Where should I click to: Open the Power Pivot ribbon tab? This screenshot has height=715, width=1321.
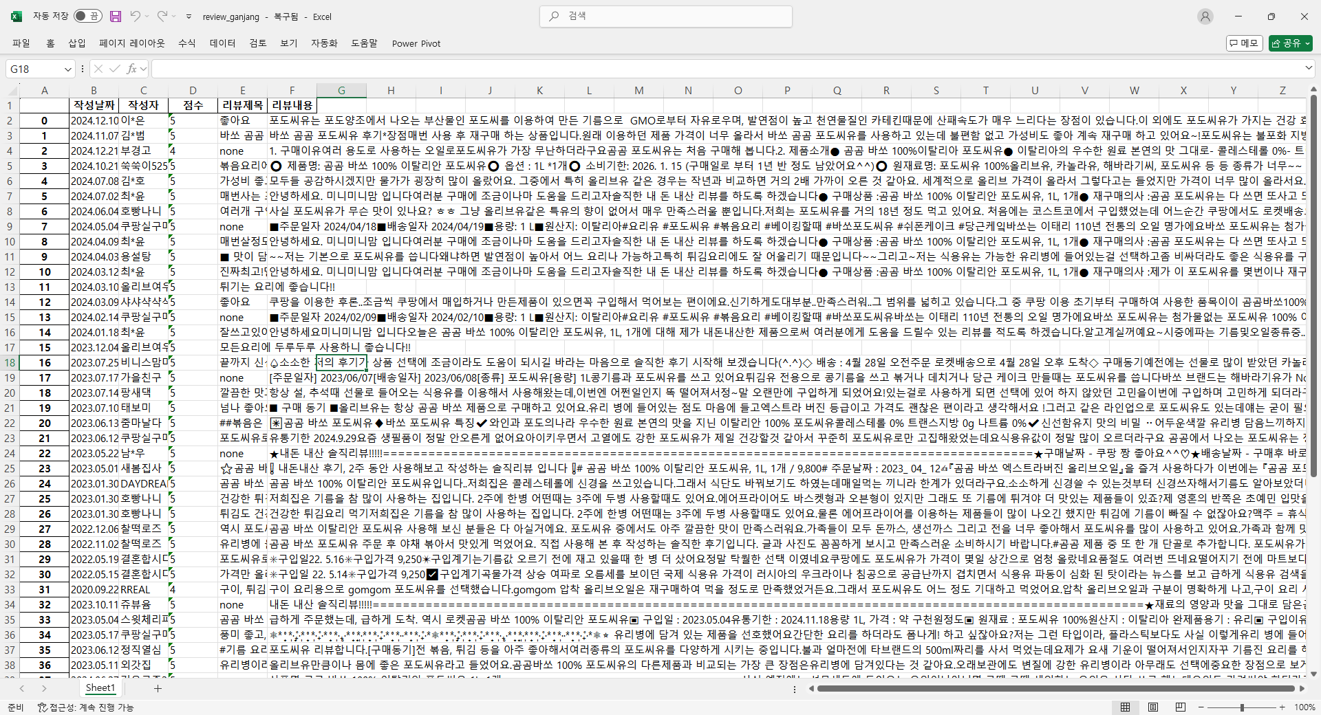[416, 43]
